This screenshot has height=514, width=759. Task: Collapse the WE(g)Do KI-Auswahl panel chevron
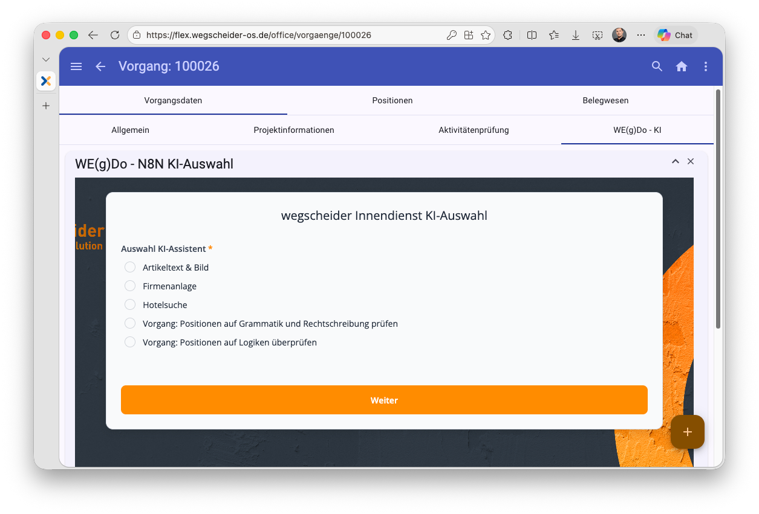[x=676, y=161]
